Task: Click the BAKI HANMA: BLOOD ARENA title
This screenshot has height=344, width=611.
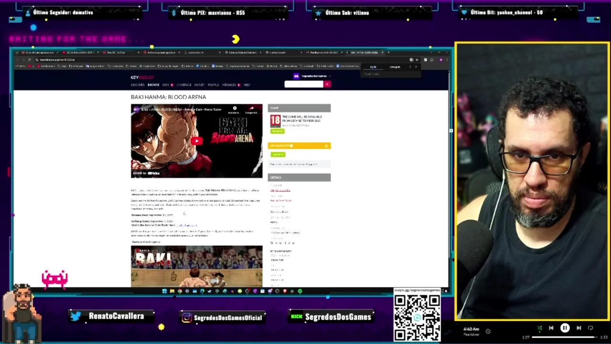Action: click(169, 97)
